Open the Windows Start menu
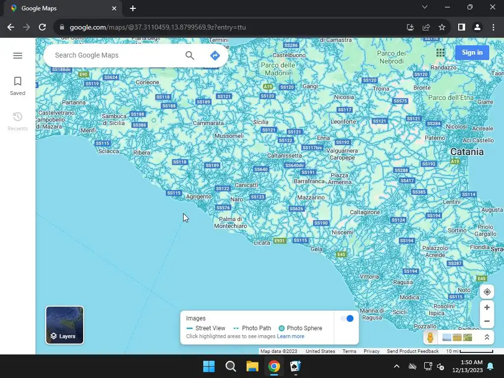This screenshot has height=378, width=504. (x=209, y=366)
